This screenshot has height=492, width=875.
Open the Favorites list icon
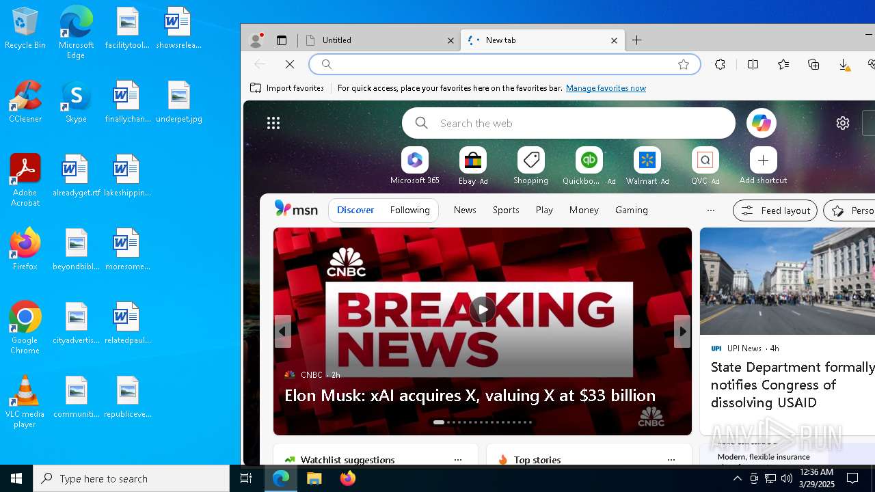(x=783, y=64)
